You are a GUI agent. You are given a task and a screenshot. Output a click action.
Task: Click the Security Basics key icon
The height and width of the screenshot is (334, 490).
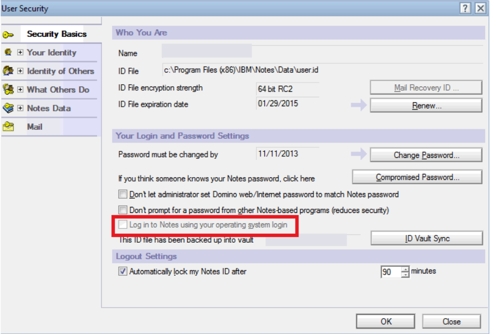tap(8, 34)
